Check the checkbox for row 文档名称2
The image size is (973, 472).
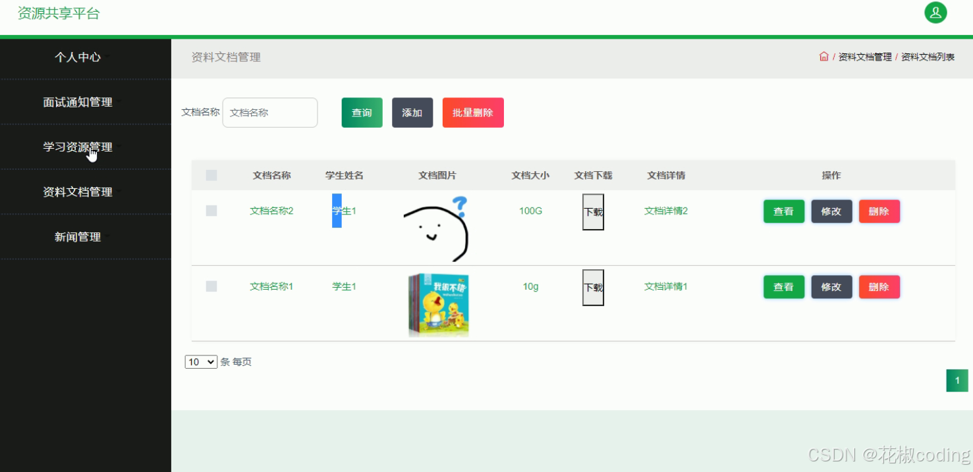(x=211, y=211)
